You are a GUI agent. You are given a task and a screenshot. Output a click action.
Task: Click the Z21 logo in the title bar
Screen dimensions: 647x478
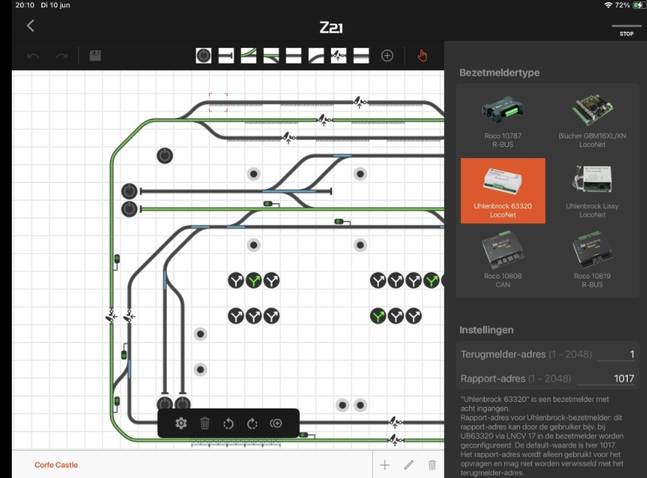point(331,27)
